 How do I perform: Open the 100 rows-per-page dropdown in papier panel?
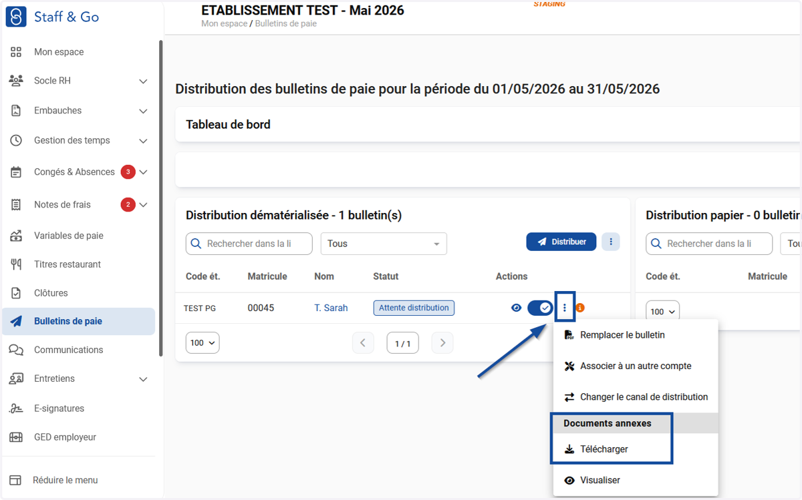tap(662, 312)
